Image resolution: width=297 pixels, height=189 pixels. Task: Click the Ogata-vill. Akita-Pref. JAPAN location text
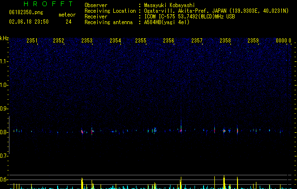pyautogui.click(x=216, y=11)
